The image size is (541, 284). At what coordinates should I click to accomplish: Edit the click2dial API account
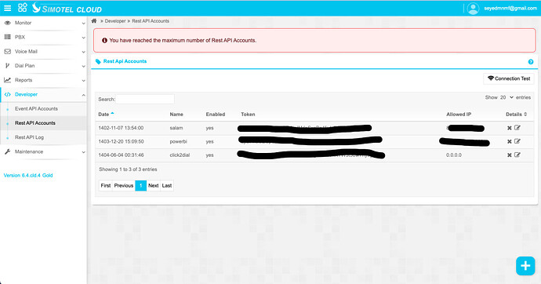[517, 155]
